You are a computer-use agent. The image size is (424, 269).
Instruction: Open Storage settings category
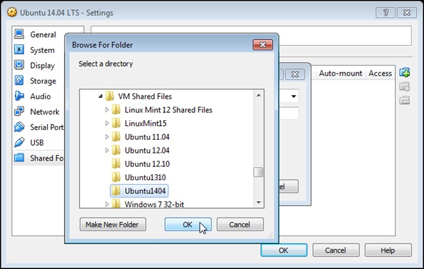(38, 81)
